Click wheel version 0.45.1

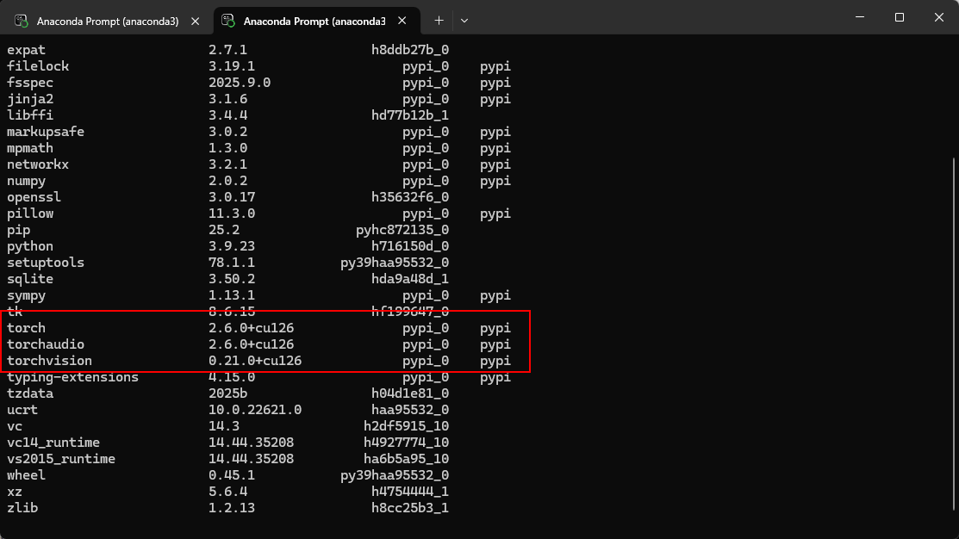(x=232, y=475)
